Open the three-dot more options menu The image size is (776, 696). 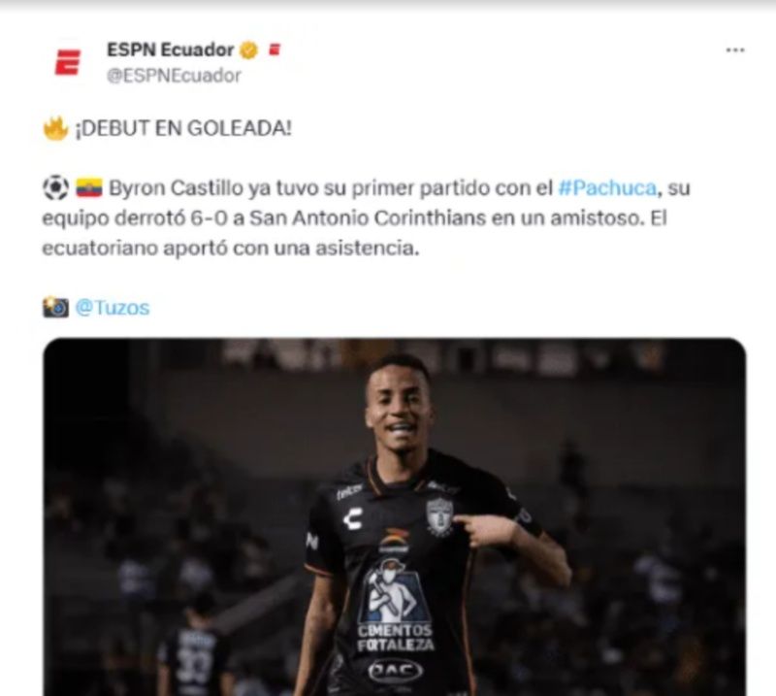(735, 50)
